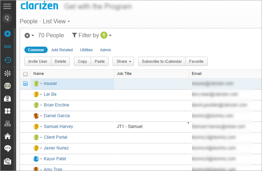Image resolution: width=262 pixels, height=171 pixels.
Task: Open the gear settings dropdown
Action: (x=29, y=35)
